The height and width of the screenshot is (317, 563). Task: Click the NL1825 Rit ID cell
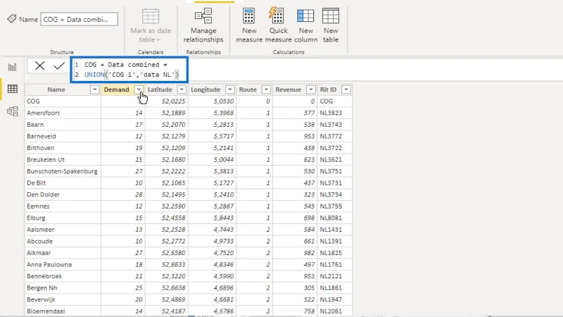point(335,253)
